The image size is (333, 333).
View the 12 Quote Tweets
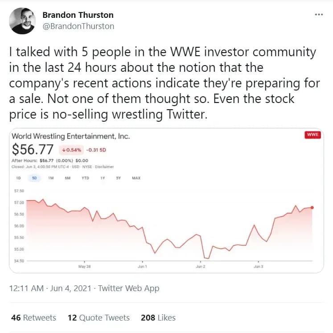(99, 318)
